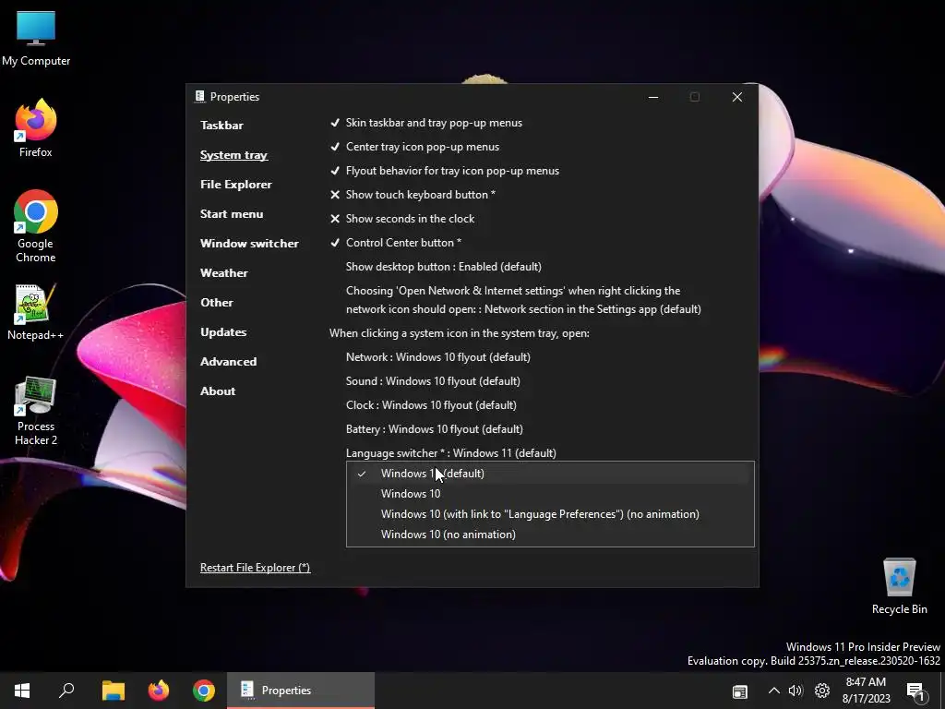The image size is (945, 709).
Task: Open the Recycle Bin icon
Action: click(899, 586)
